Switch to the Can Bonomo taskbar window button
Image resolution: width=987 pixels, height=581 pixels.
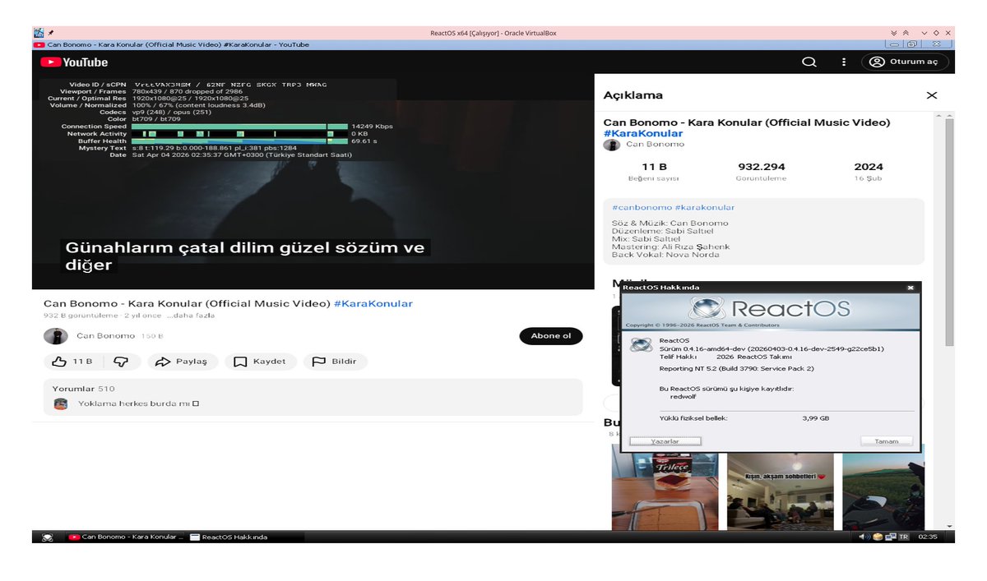[x=125, y=537]
